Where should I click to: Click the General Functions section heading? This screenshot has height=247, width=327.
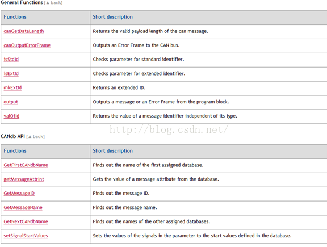point(22,2)
